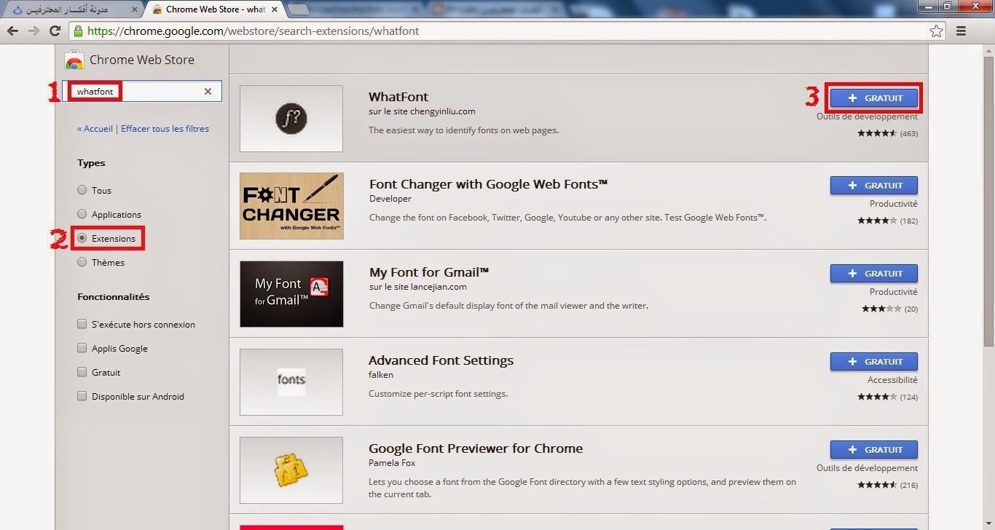Click Gratuit button for Advanced Font Settings
Screen dimensions: 995x530
[874, 361]
